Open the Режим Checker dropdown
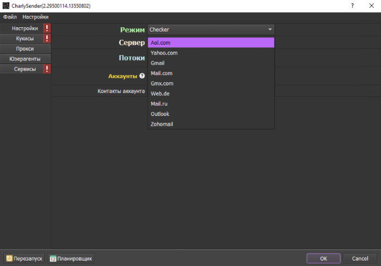Screen dimensions: 381x266 point(211,29)
